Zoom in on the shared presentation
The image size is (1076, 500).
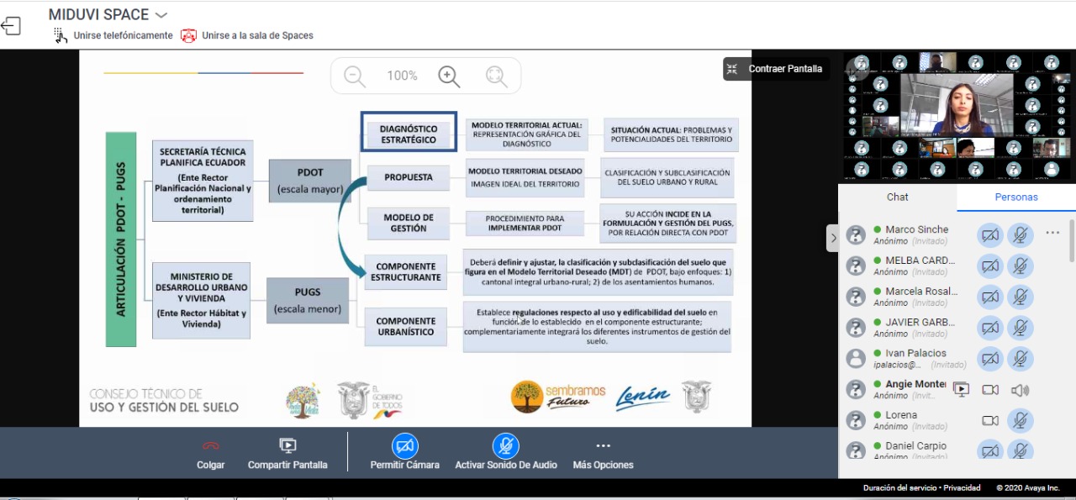[x=449, y=76]
